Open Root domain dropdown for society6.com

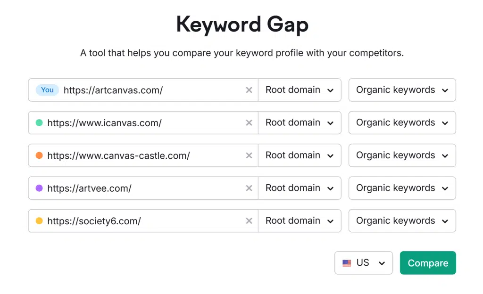coord(300,221)
